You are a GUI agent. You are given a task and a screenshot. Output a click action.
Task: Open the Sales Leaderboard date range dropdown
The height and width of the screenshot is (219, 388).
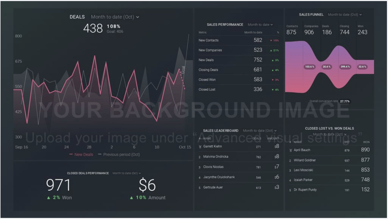[x=260, y=131]
